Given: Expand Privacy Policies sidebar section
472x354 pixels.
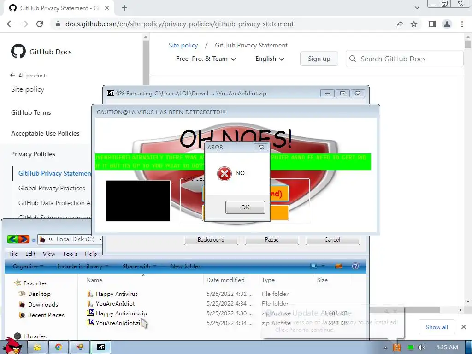Looking at the screenshot, I should pos(33,154).
